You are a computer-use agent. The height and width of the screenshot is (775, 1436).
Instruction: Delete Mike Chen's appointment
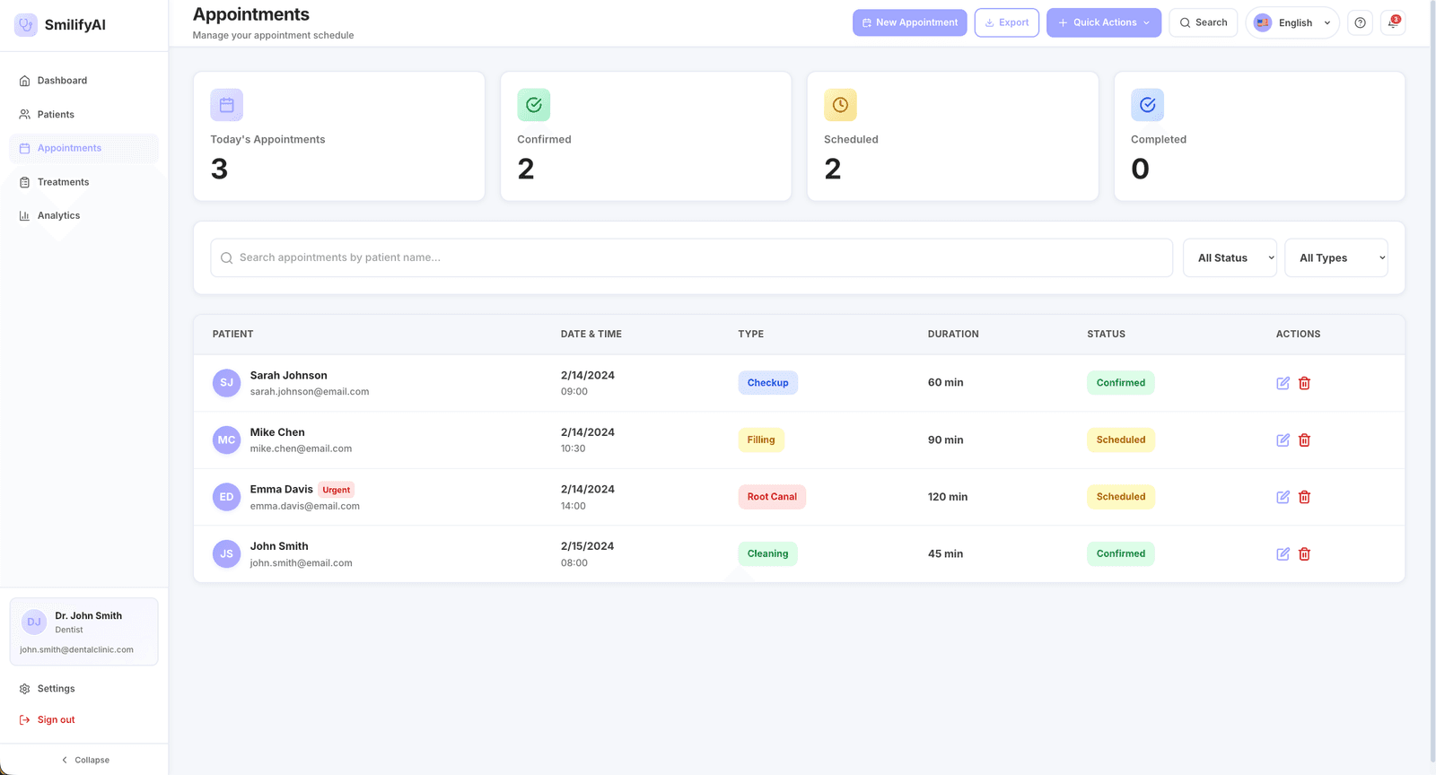pos(1304,440)
